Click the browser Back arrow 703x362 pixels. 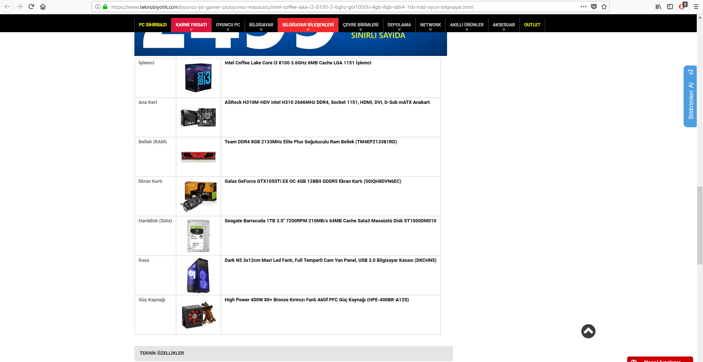point(7,7)
